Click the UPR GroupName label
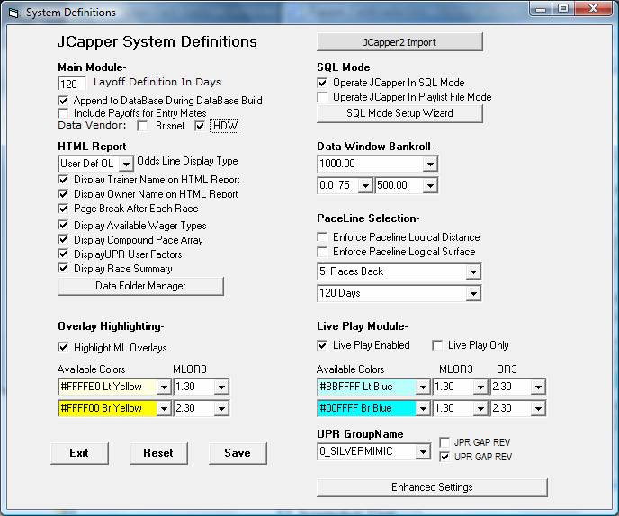The width and height of the screenshot is (619, 516). click(360, 434)
